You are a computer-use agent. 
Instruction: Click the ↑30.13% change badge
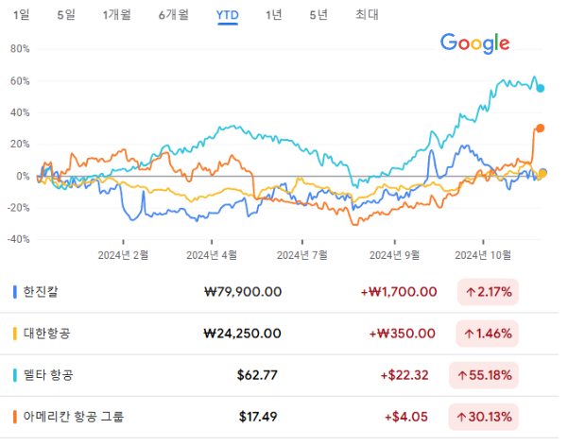point(484,417)
